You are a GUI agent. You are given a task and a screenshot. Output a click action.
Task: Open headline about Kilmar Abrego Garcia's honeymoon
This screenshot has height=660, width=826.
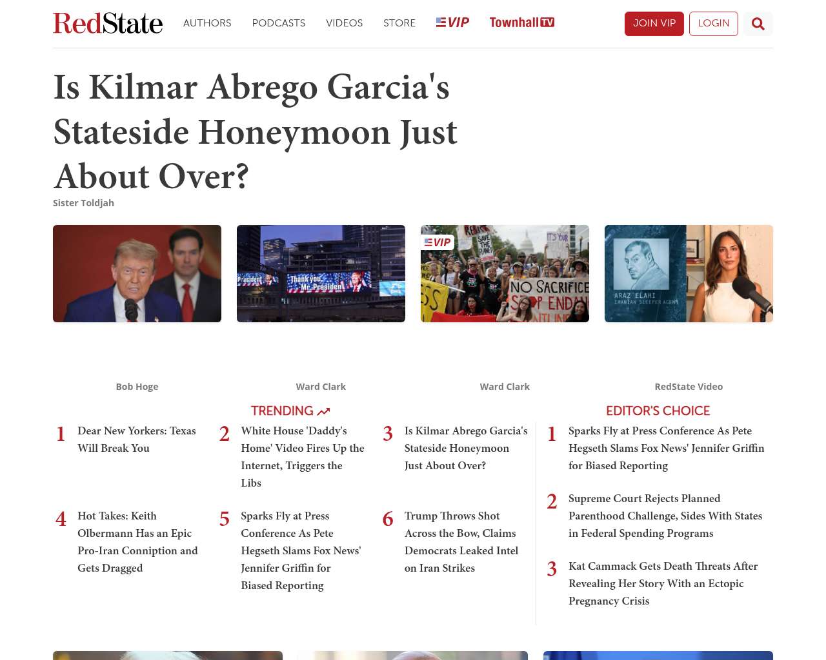(x=256, y=131)
